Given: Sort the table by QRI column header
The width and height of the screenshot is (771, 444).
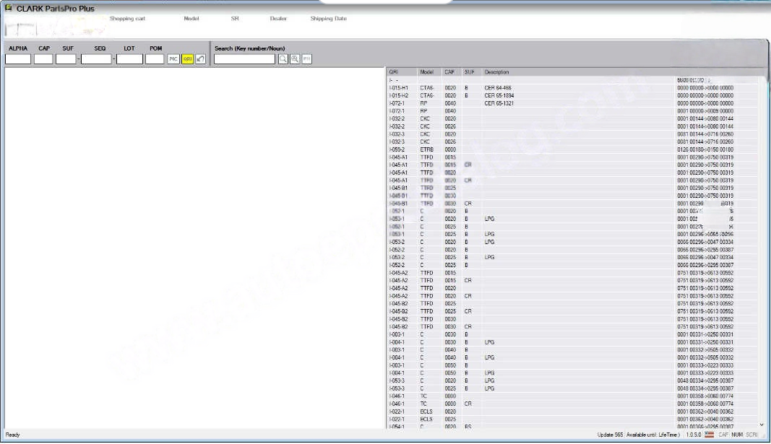Looking at the screenshot, I should 394,72.
